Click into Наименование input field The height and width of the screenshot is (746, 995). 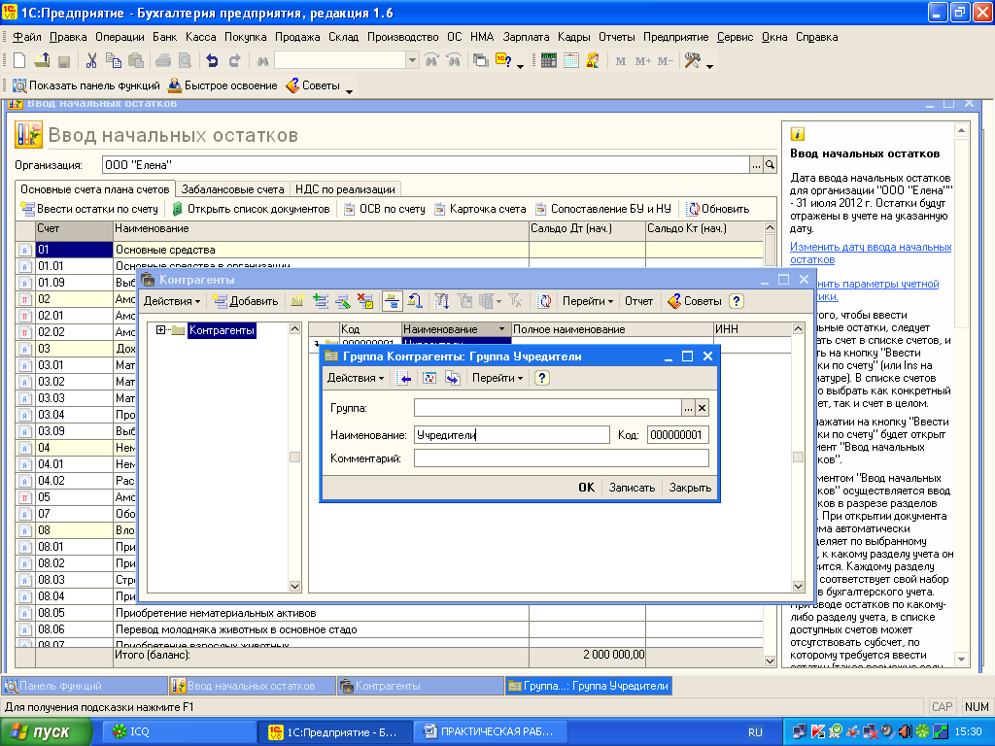pos(511,434)
